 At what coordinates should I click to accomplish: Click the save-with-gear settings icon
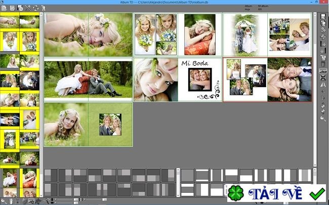20,8
